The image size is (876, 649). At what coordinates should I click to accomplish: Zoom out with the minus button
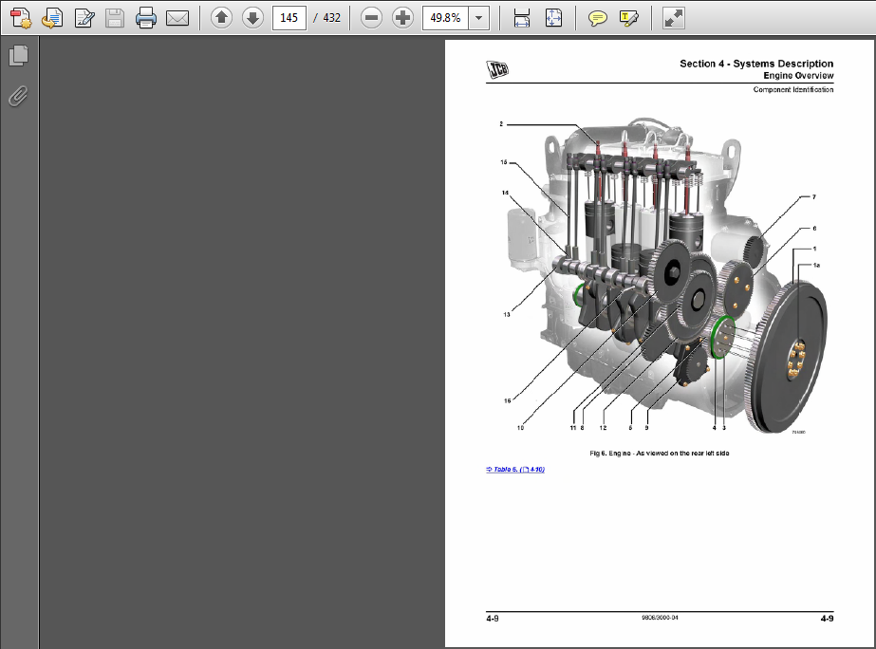tap(371, 17)
